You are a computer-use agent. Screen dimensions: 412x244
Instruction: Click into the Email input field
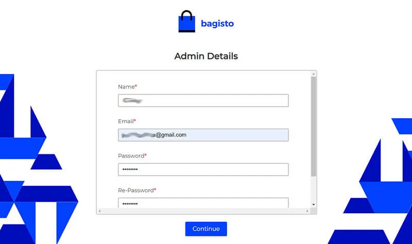coord(203,135)
